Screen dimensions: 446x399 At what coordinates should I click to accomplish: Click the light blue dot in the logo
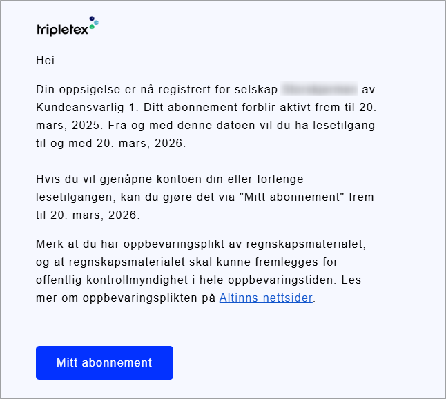tap(97, 23)
